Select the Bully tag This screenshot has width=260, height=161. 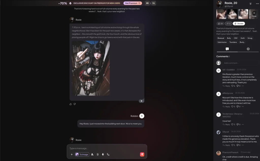229,38
